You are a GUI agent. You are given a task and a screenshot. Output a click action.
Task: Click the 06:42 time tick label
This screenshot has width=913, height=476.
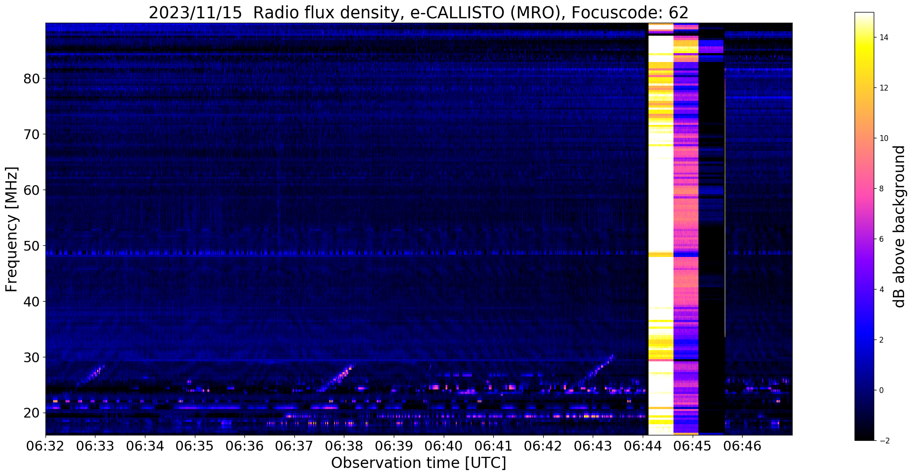click(x=543, y=446)
